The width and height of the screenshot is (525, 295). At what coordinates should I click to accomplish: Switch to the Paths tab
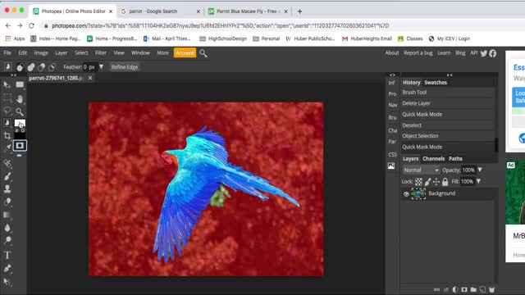click(455, 158)
